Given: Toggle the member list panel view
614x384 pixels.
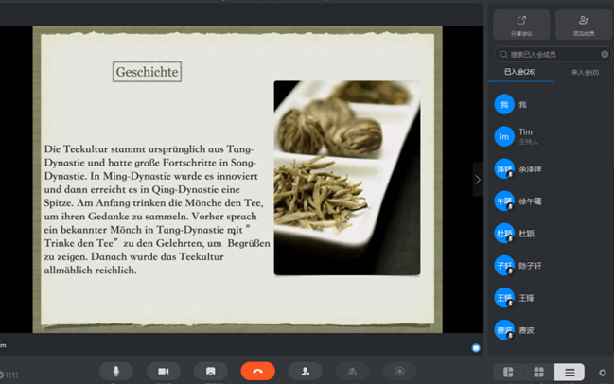Looking at the screenshot, I should coord(570,373).
